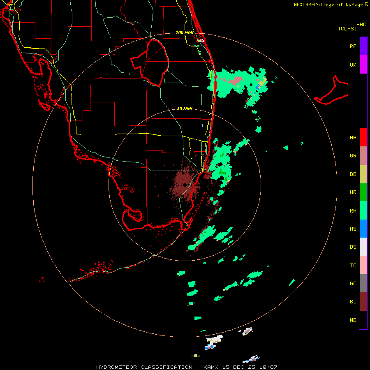Click the RF legend label
The width and height of the screenshot is (370, 370).
click(x=353, y=46)
